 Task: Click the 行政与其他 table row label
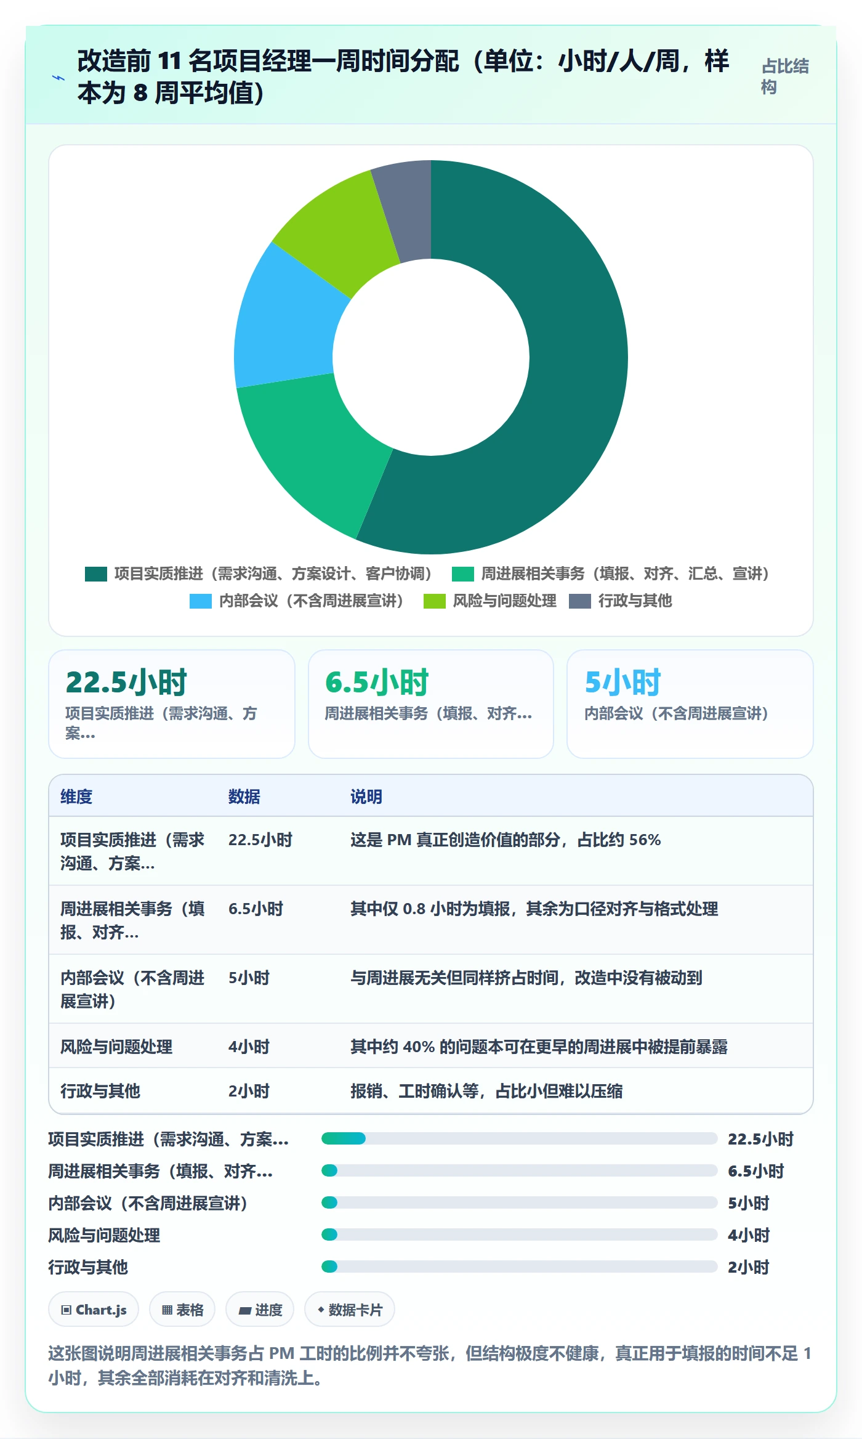[100, 1091]
